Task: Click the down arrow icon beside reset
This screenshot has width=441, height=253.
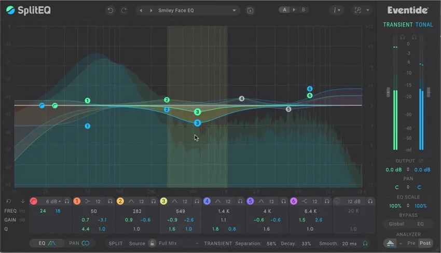Action: coord(23,201)
